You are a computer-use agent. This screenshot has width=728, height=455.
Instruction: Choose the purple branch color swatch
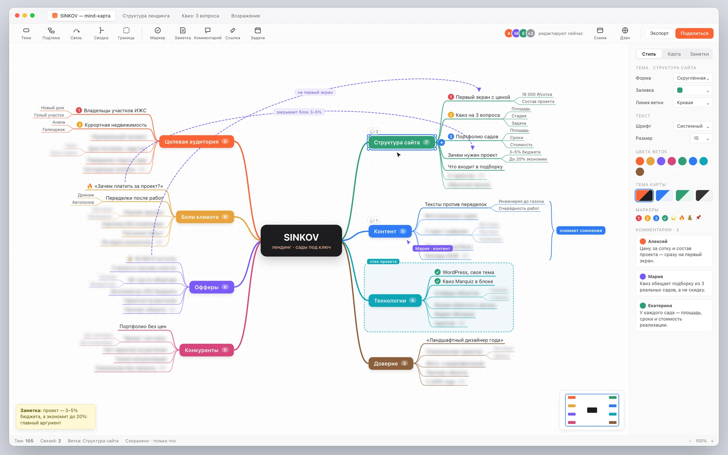coord(661,161)
